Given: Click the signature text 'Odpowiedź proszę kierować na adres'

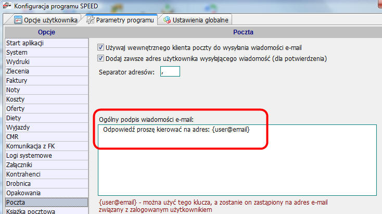Looking at the screenshot, I should click(x=156, y=130).
